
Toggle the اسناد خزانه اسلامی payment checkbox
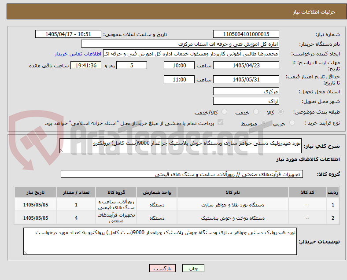(221, 122)
